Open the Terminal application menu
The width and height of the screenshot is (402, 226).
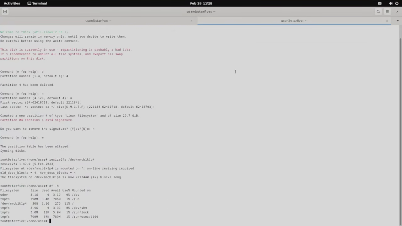[37, 3]
